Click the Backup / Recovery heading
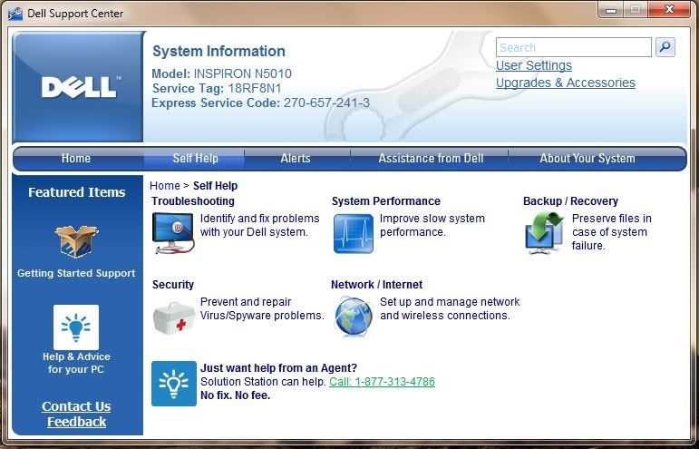Screen dimensions: 699x449 click(x=570, y=201)
